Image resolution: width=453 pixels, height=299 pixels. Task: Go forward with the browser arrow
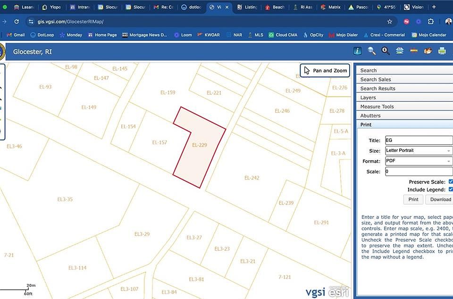tap(4, 22)
